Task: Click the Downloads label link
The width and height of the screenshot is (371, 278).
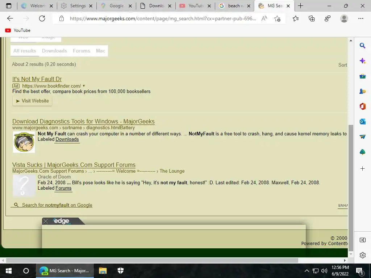Action: tap(67, 139)
